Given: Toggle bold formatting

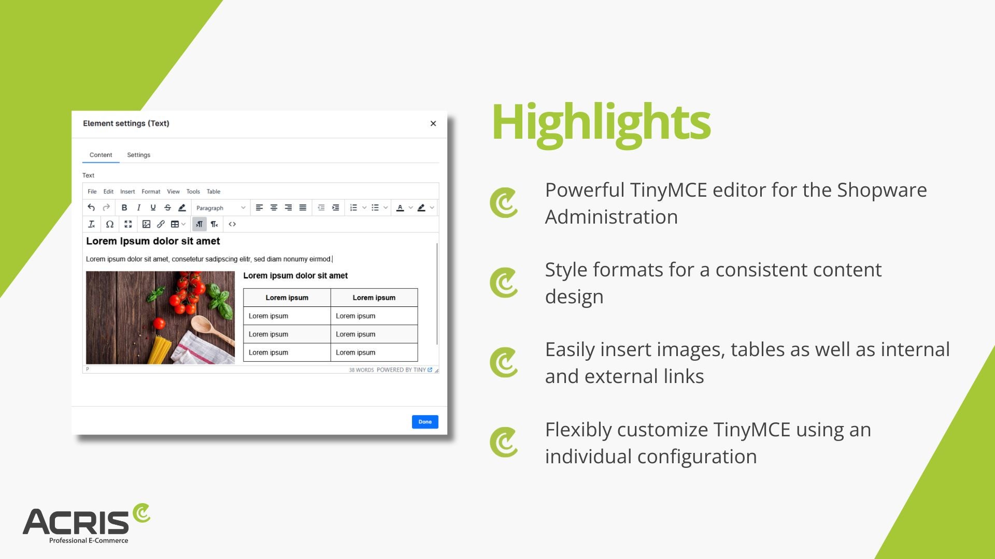Looking at the screenshot, I should click(x=124, y=208).
